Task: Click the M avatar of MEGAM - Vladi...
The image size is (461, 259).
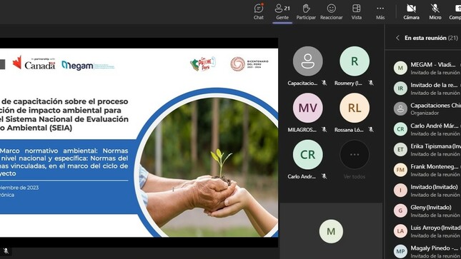Action: [x=400, y=68]
